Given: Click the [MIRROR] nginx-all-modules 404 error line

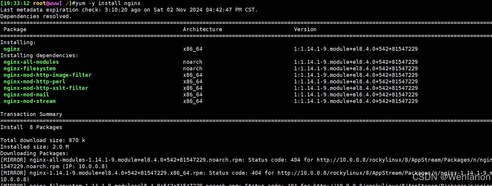Looking at the screenshot, I should point(246,160).
